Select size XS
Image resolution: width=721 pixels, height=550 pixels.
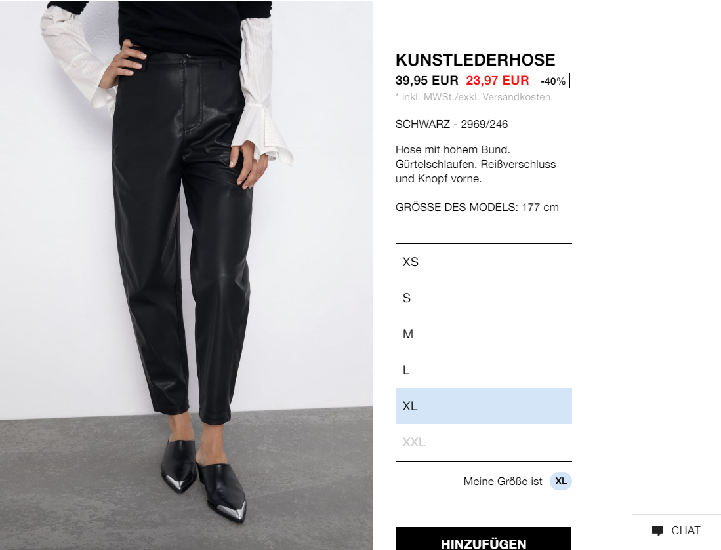pyautogui.click(x=484, y=262)
